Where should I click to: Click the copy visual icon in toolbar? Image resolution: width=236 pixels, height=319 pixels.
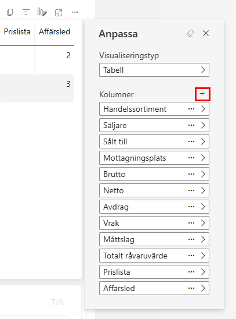(10, 12)
